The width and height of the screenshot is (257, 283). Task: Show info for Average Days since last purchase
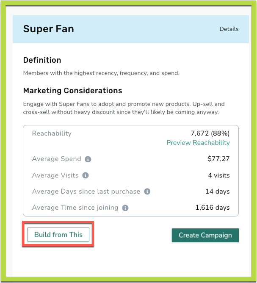tap(147, 191)
